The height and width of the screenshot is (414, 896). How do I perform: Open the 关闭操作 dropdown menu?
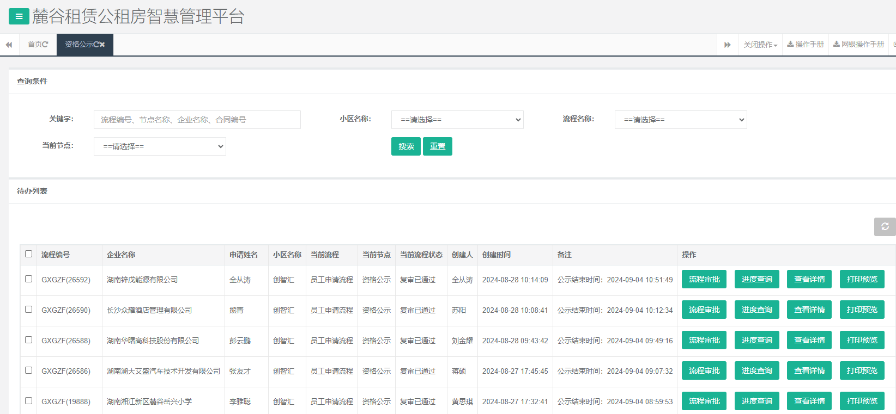pyautogui.click(x=760, y=45)
